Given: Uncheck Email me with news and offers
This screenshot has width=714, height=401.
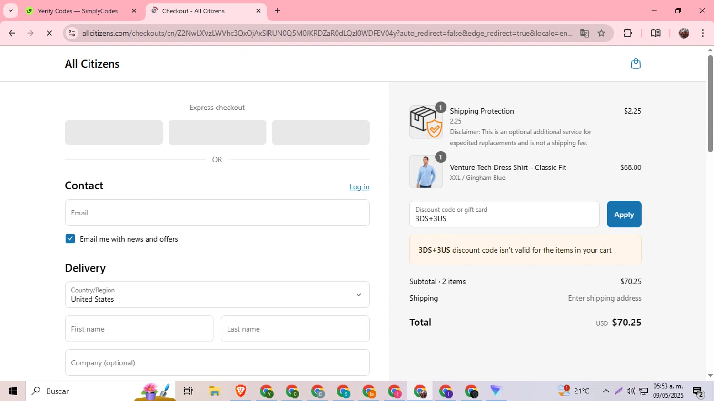Looking at the screenshot, I should [70, 238].
